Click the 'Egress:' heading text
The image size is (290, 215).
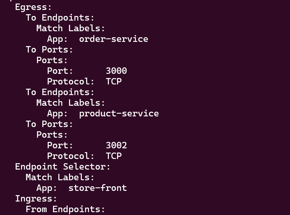coord(33,7)
